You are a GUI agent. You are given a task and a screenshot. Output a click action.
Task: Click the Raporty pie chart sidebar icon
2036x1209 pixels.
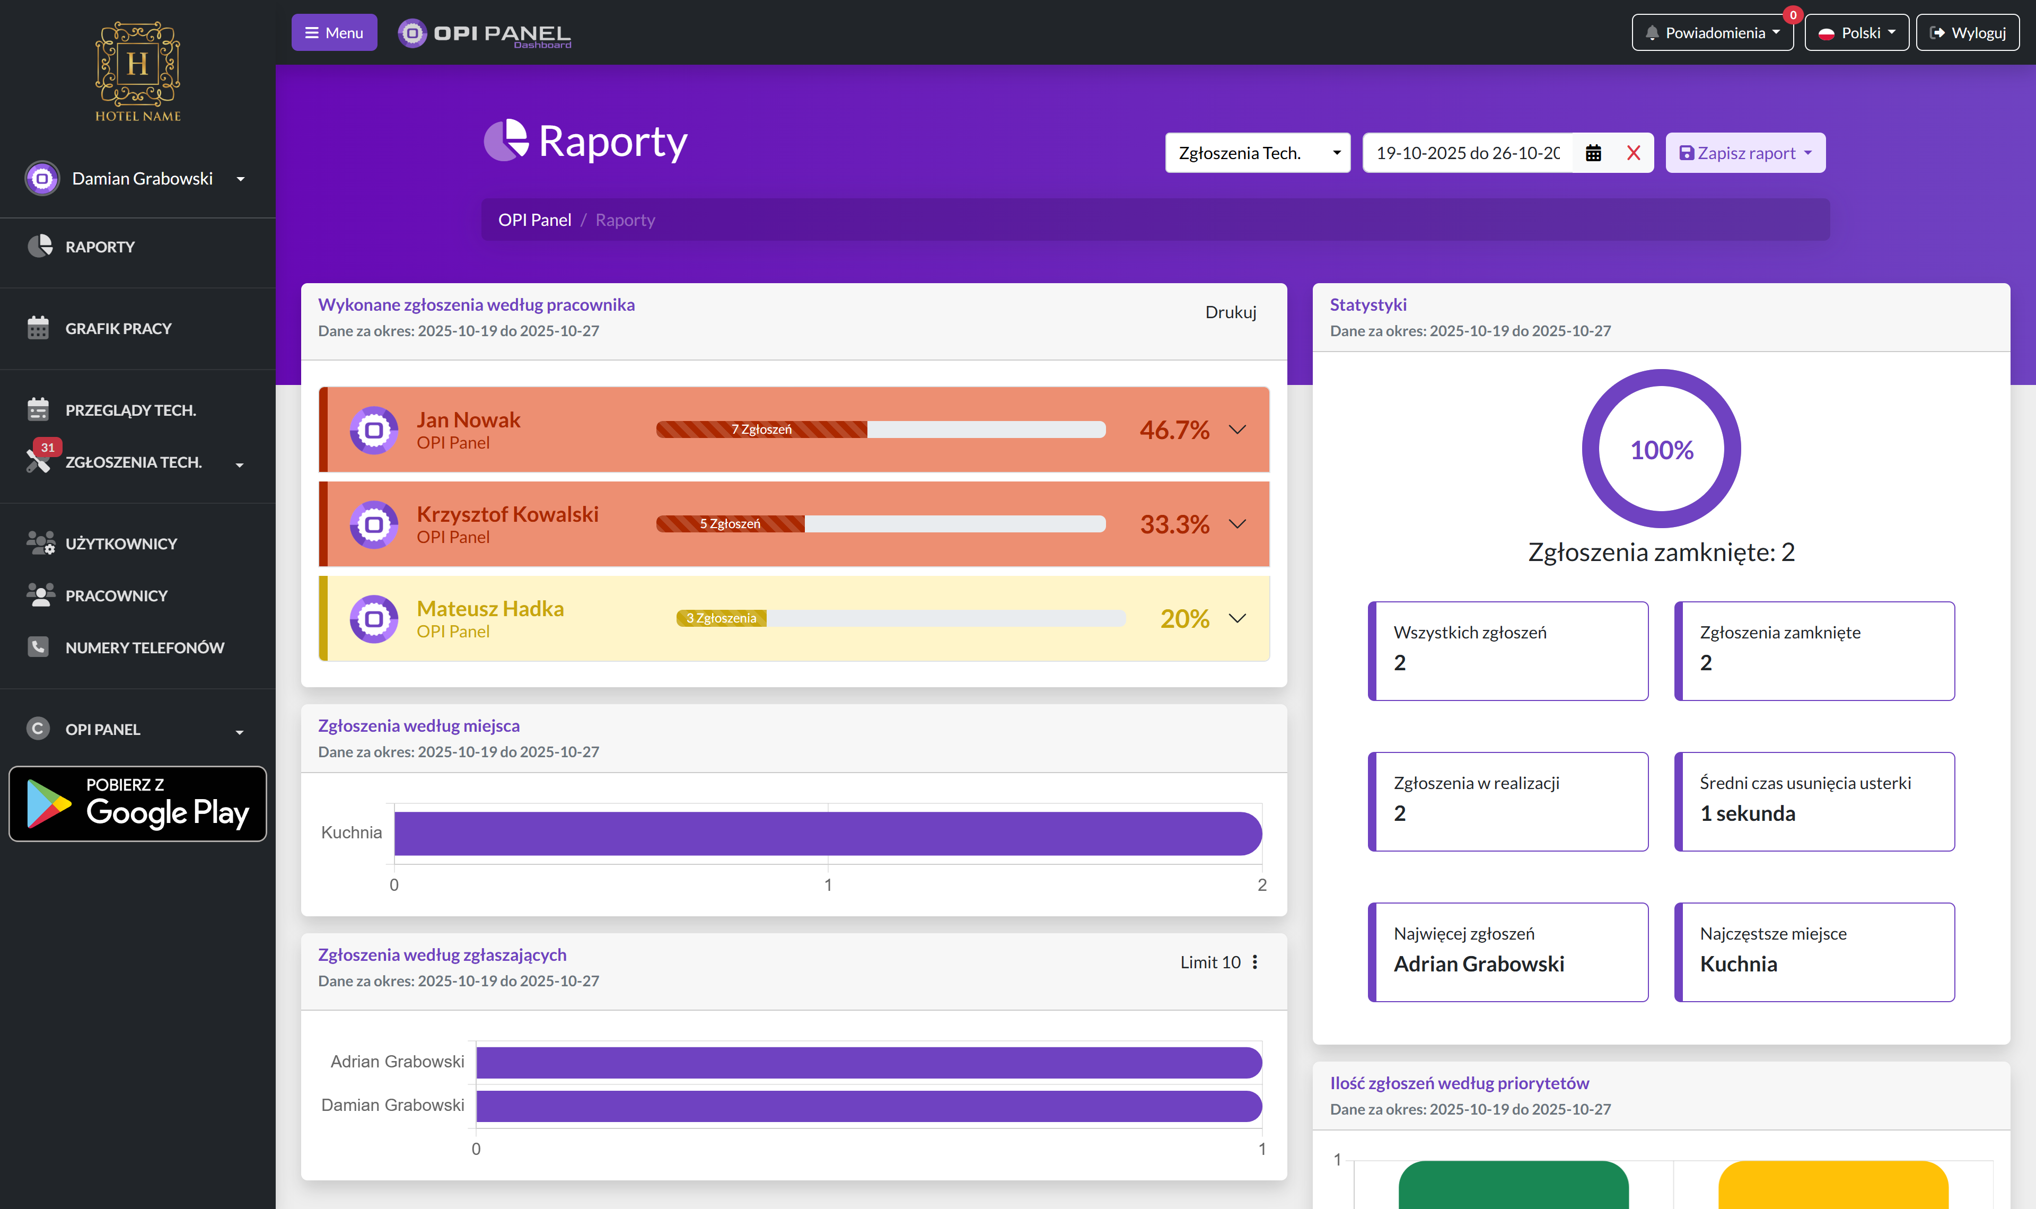39,246
